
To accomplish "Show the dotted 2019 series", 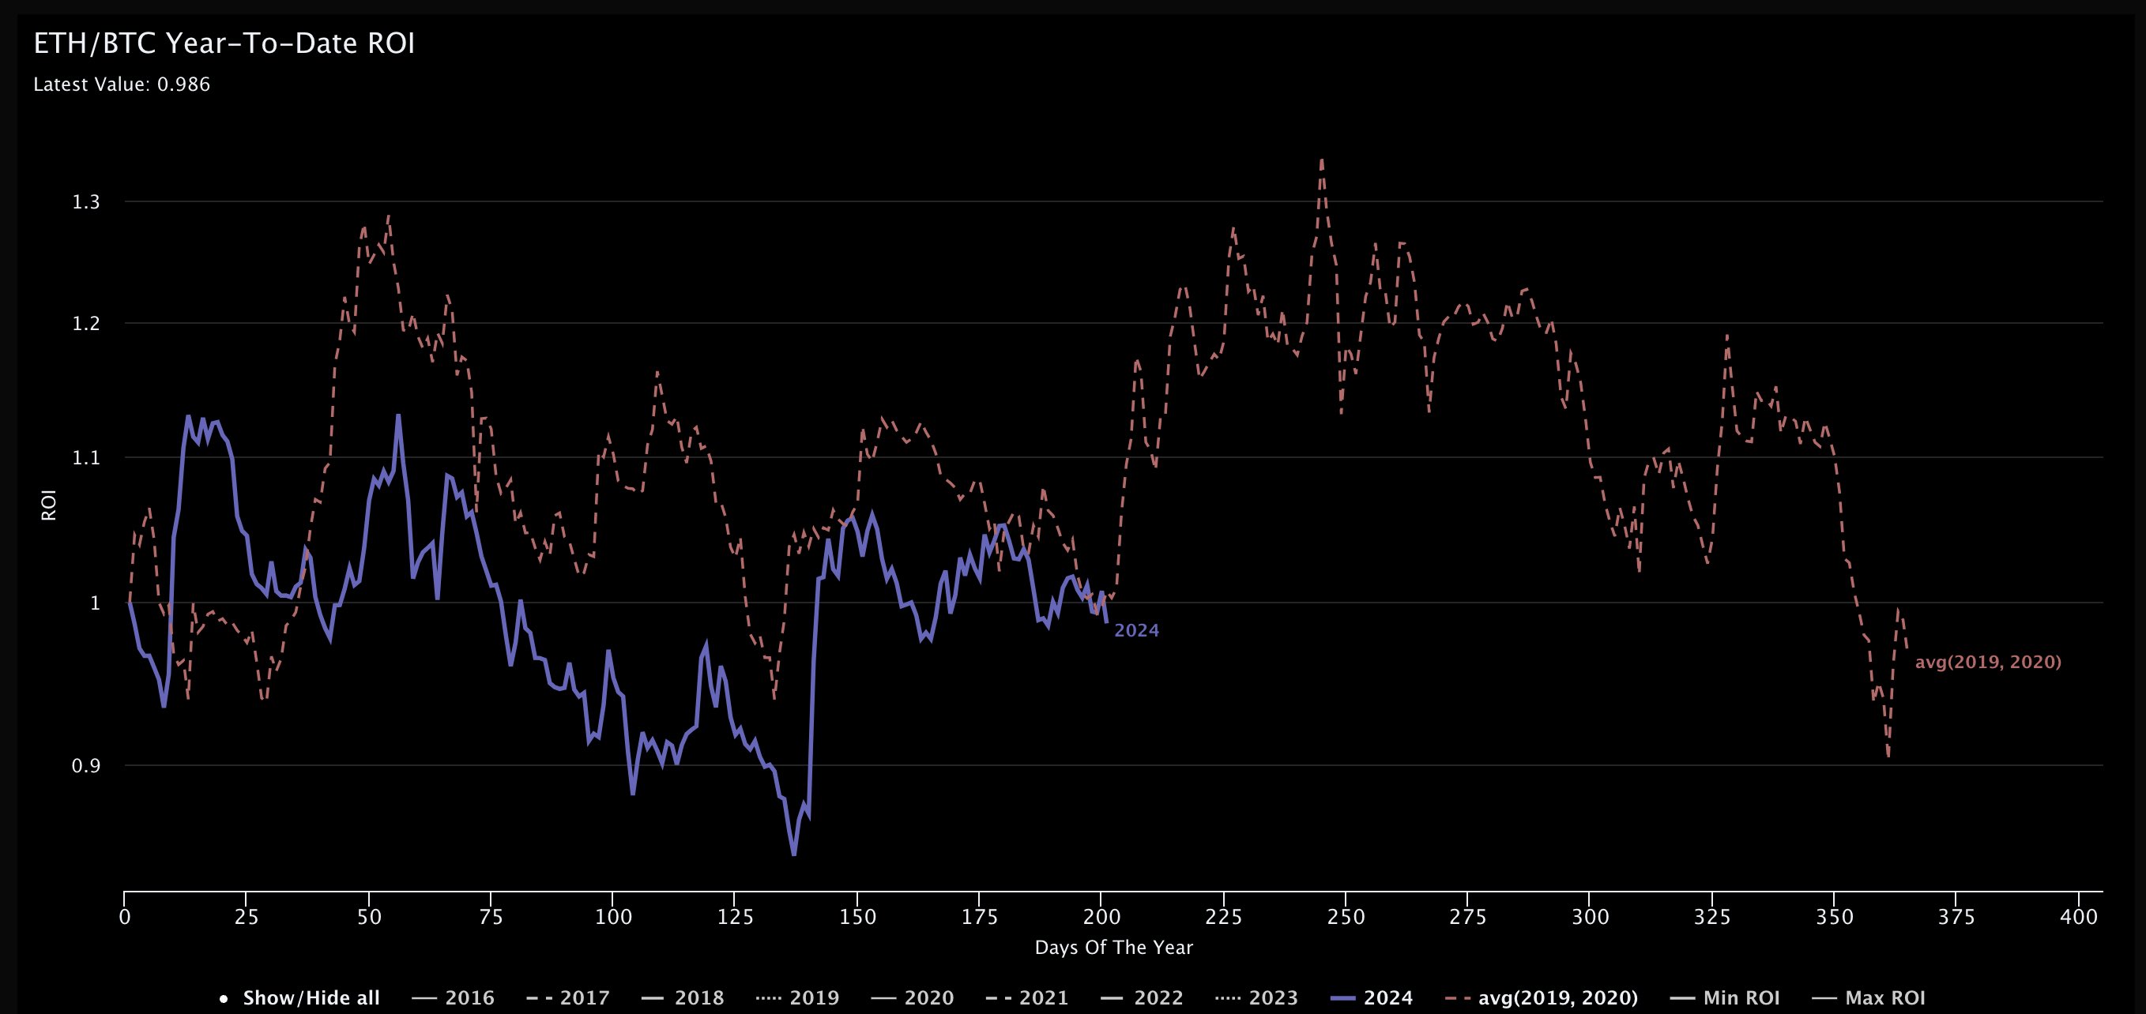I will point(814,997).
